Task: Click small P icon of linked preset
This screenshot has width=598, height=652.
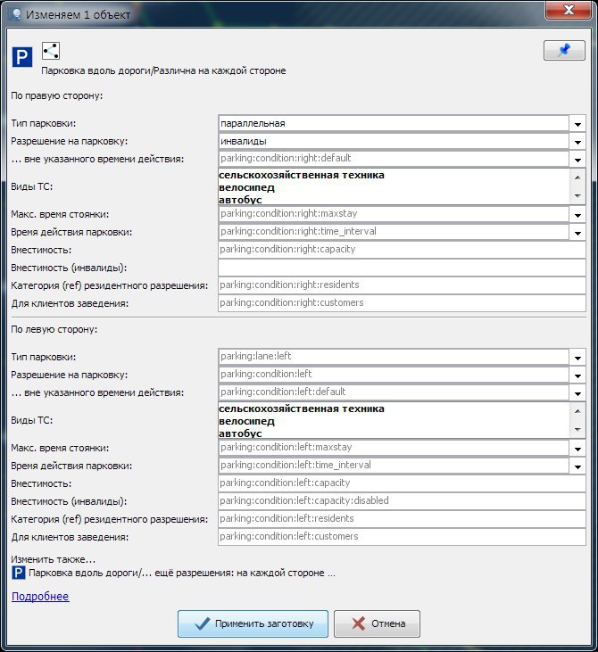Action: click(x=19, y=573)
